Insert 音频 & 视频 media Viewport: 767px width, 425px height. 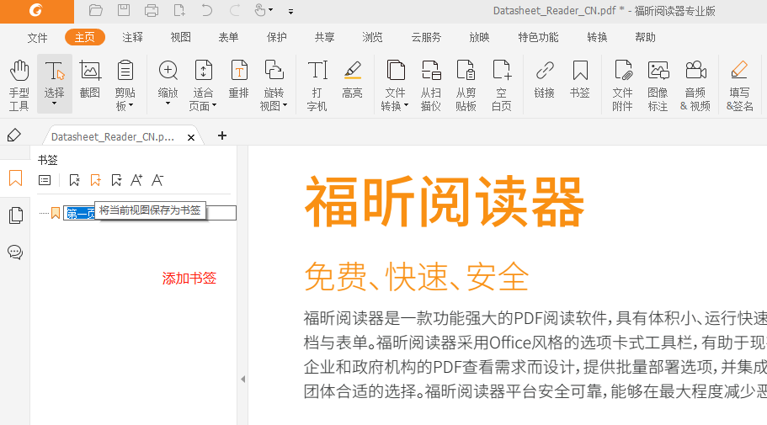(x=695, y=85)
